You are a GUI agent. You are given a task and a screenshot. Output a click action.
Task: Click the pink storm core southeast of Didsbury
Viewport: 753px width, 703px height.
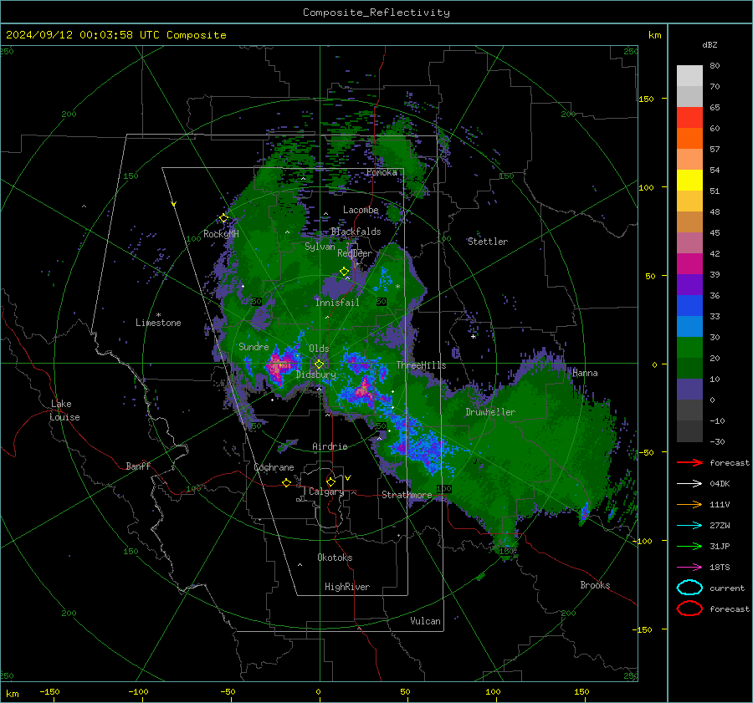(364, 390)
